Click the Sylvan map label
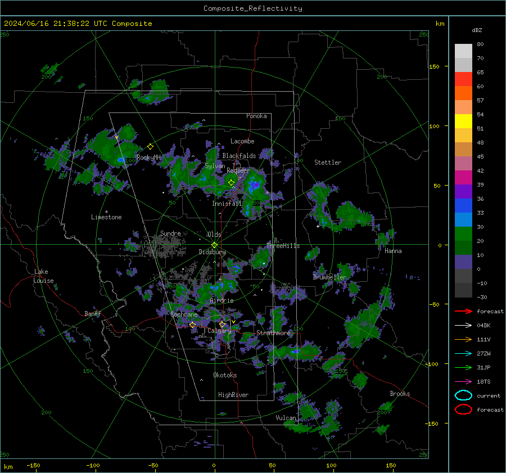506x473 pixels. [215, 166]
